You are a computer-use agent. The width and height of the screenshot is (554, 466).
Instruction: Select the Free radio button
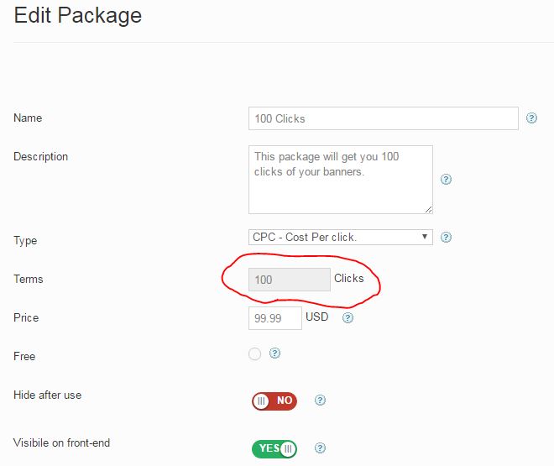tap(254, 353)
